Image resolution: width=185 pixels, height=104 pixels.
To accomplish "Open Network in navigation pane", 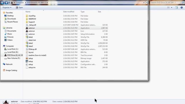I will tap(9, 64).
